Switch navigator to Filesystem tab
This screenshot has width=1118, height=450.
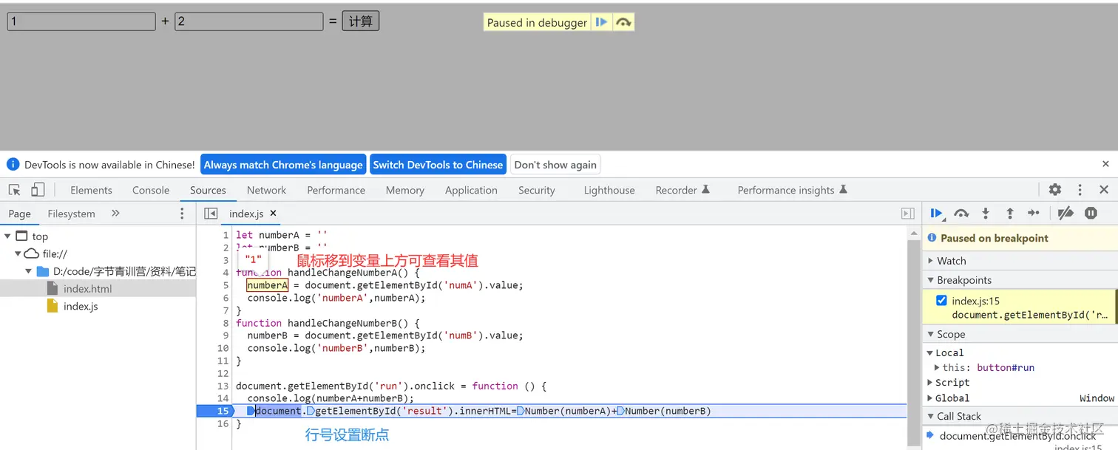[x=71, y=214]
